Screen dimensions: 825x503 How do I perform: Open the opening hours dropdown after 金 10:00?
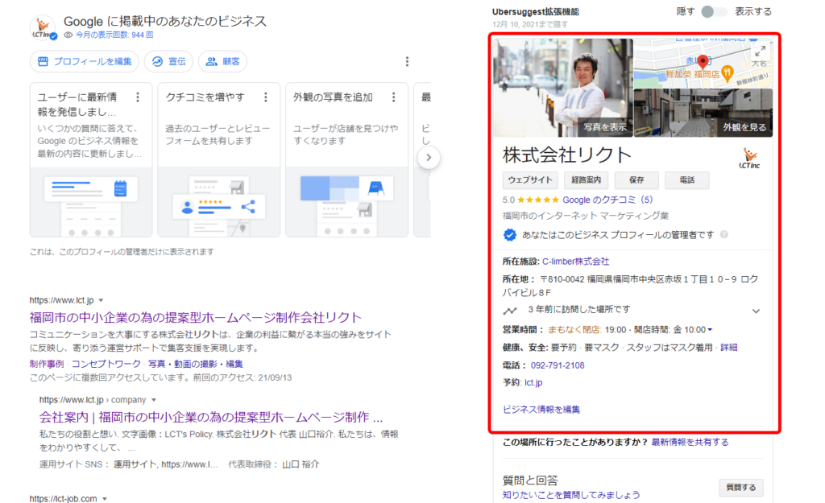[x=710, y=330]
